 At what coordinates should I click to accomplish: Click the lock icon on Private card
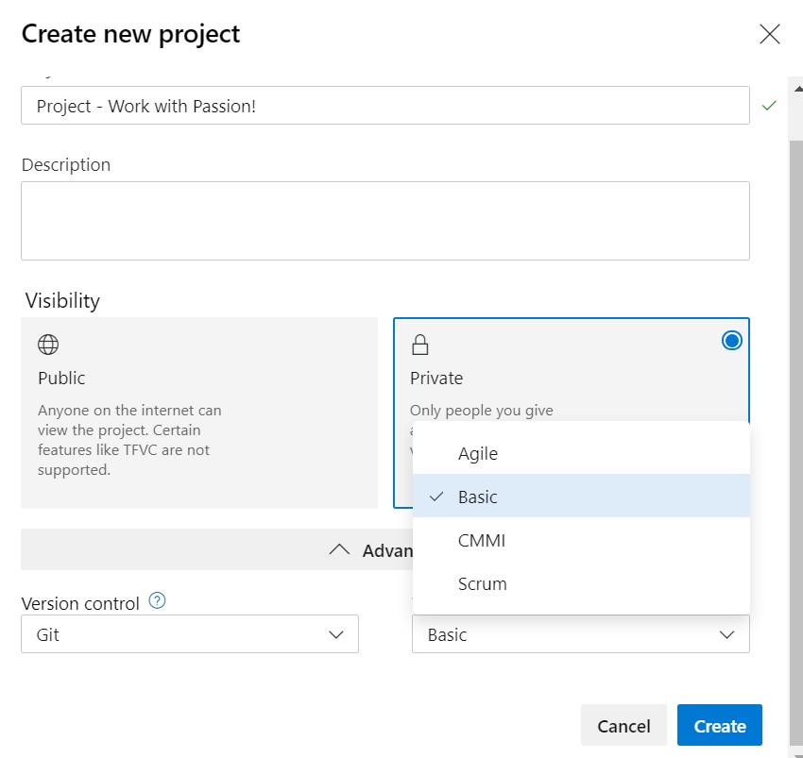pos(420,345)
